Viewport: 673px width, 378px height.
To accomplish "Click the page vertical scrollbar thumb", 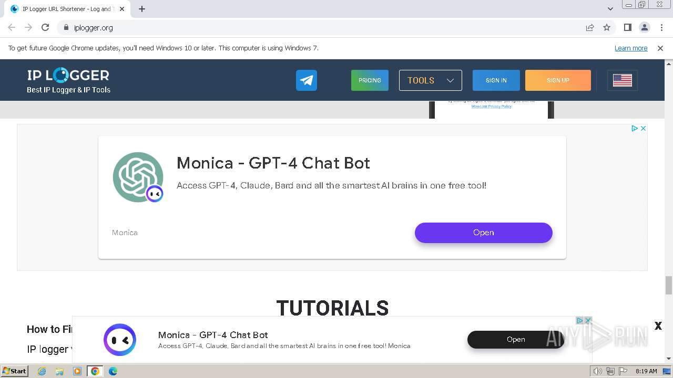I will point(669,285).
